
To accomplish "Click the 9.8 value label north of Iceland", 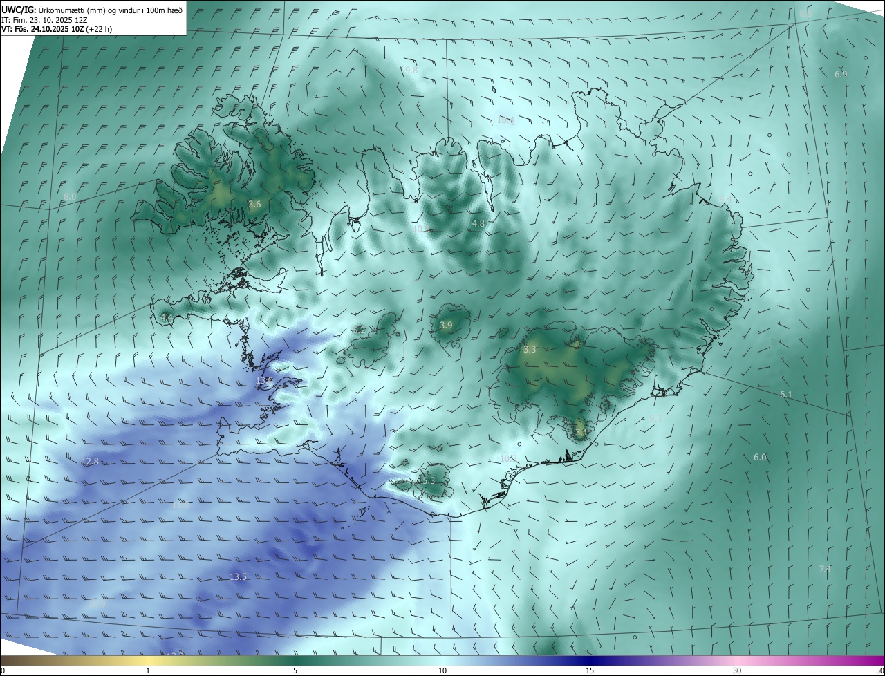I will click(411, 71).
